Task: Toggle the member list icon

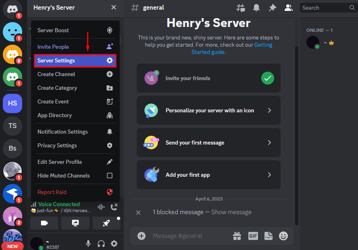Action: click(288, 8)
